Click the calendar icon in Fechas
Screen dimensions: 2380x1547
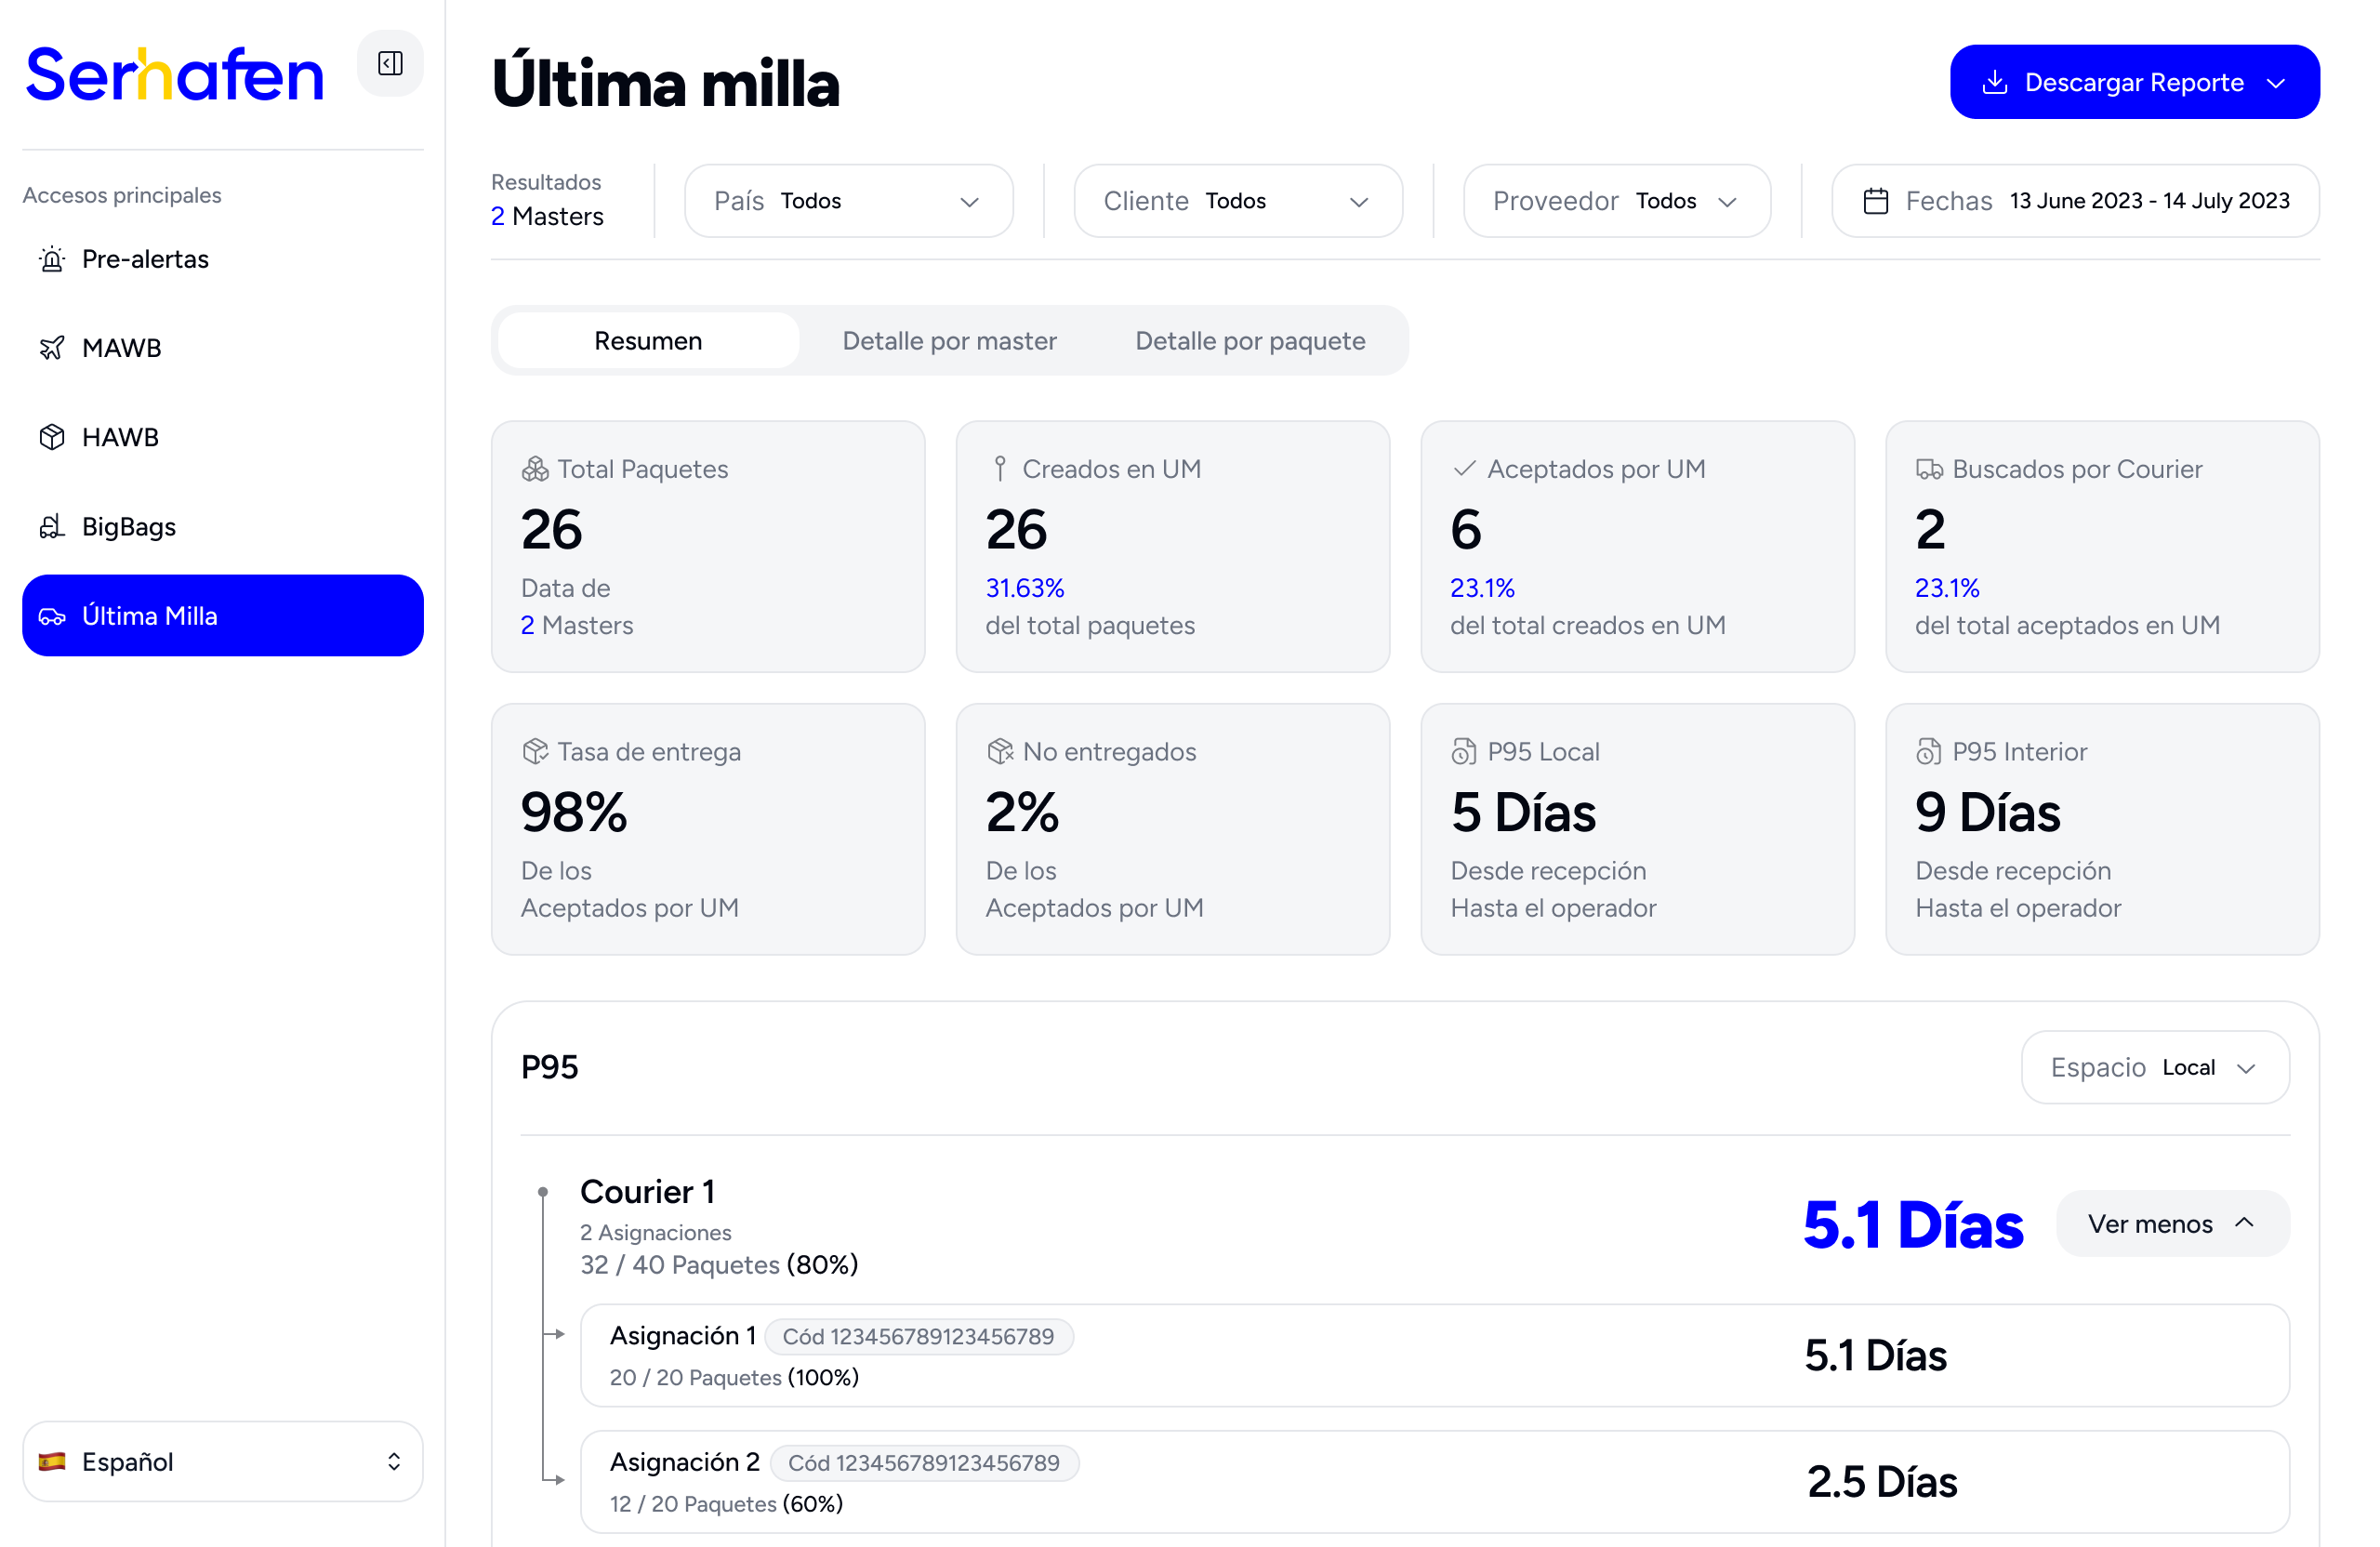click(x=1876, y=201)
